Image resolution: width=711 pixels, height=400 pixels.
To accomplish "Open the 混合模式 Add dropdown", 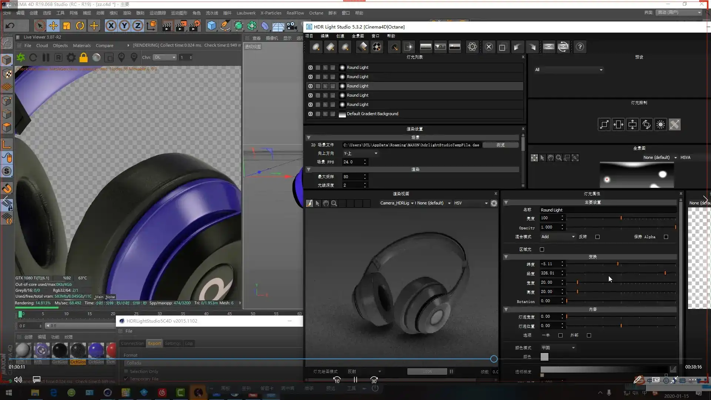I will (557, 237).
